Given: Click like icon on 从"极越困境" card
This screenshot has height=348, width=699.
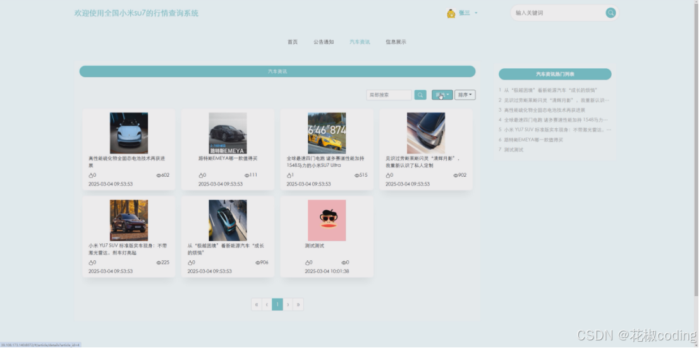Looking at the screenshot, I should pyautogui.click(x=190, y=263).
